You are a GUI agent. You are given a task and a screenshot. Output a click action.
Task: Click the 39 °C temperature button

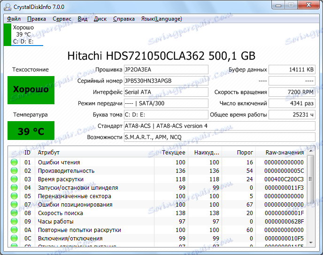[x=31, y=131]
